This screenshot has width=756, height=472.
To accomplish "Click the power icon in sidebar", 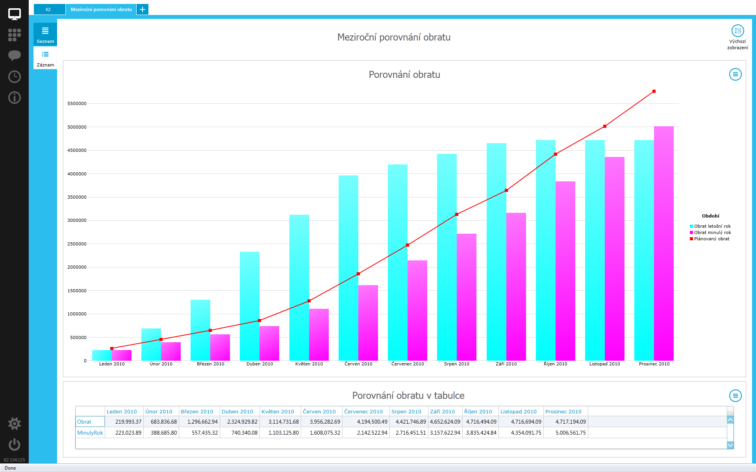I will [x=14, y=444].
